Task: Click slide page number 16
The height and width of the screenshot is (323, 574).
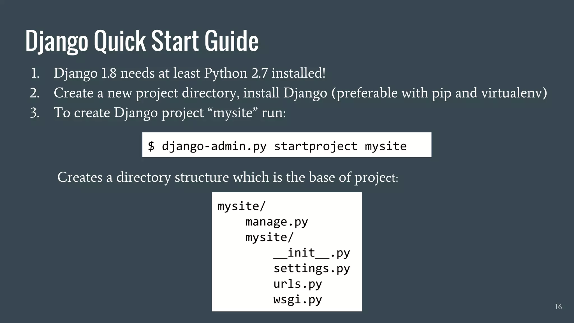Action: point(558,307)
